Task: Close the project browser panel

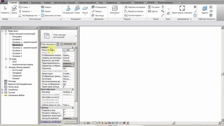Action: click(x=37, y=28)
